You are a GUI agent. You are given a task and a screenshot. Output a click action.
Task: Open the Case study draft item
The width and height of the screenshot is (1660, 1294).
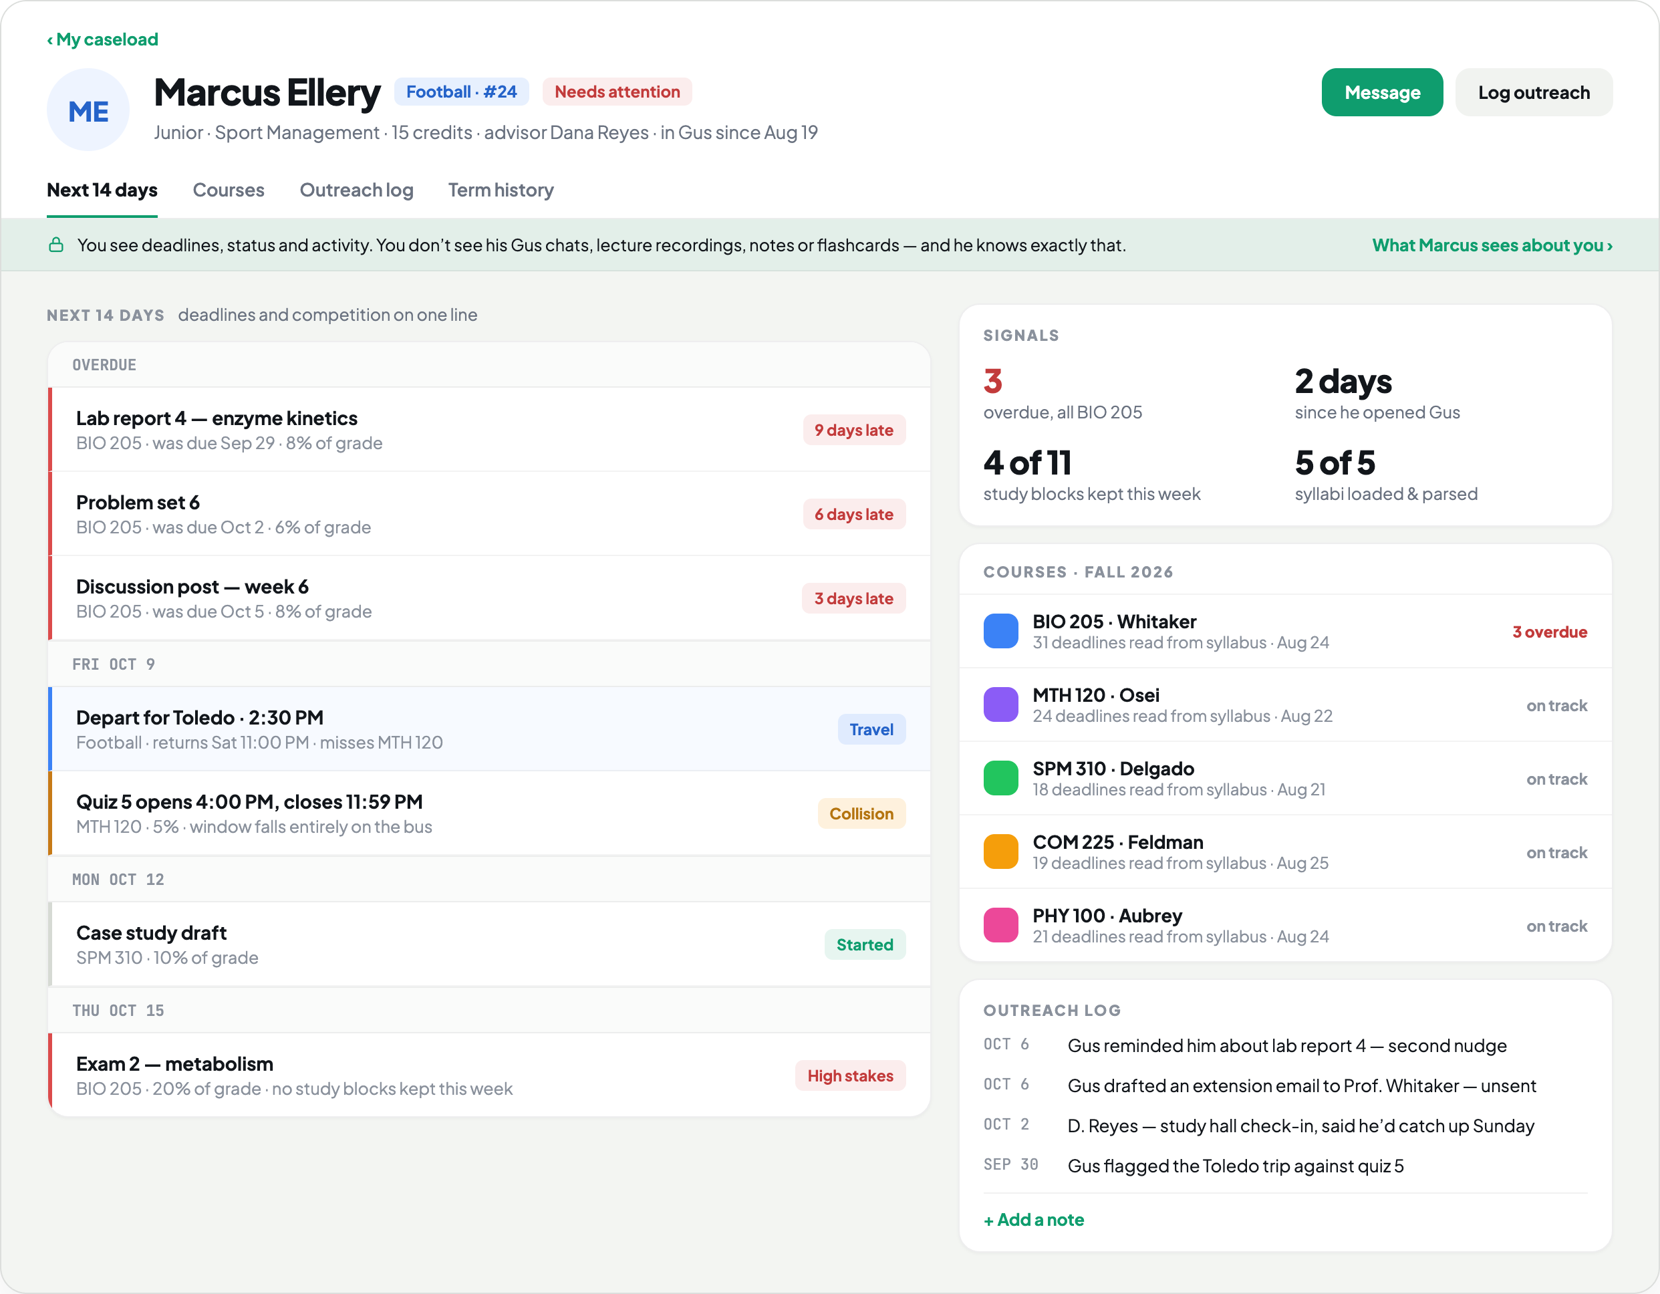coord(489,944)
